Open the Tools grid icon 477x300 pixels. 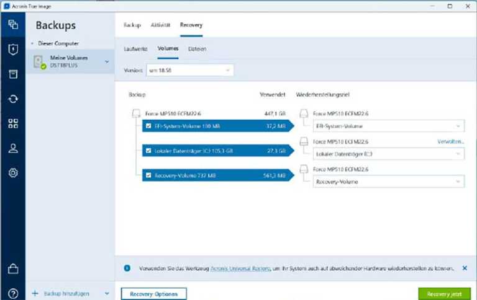(x=13, y=123)
